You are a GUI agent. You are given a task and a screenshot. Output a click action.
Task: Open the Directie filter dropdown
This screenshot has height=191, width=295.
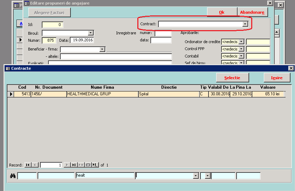[x=196, y=176]
